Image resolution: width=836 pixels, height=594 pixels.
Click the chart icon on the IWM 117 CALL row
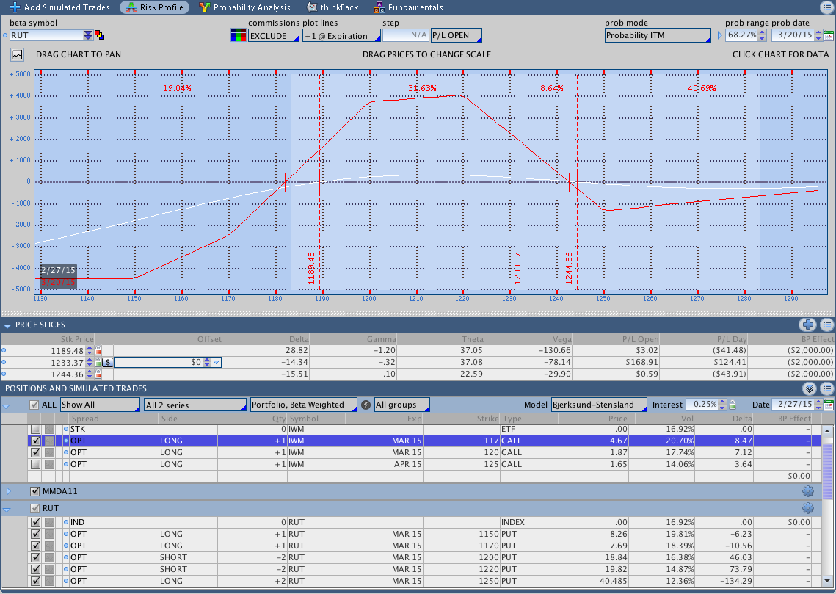[x=49, y=441]
